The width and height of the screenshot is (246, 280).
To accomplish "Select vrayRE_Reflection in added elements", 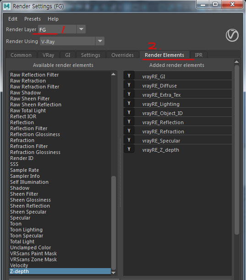I will pos(163,122).
